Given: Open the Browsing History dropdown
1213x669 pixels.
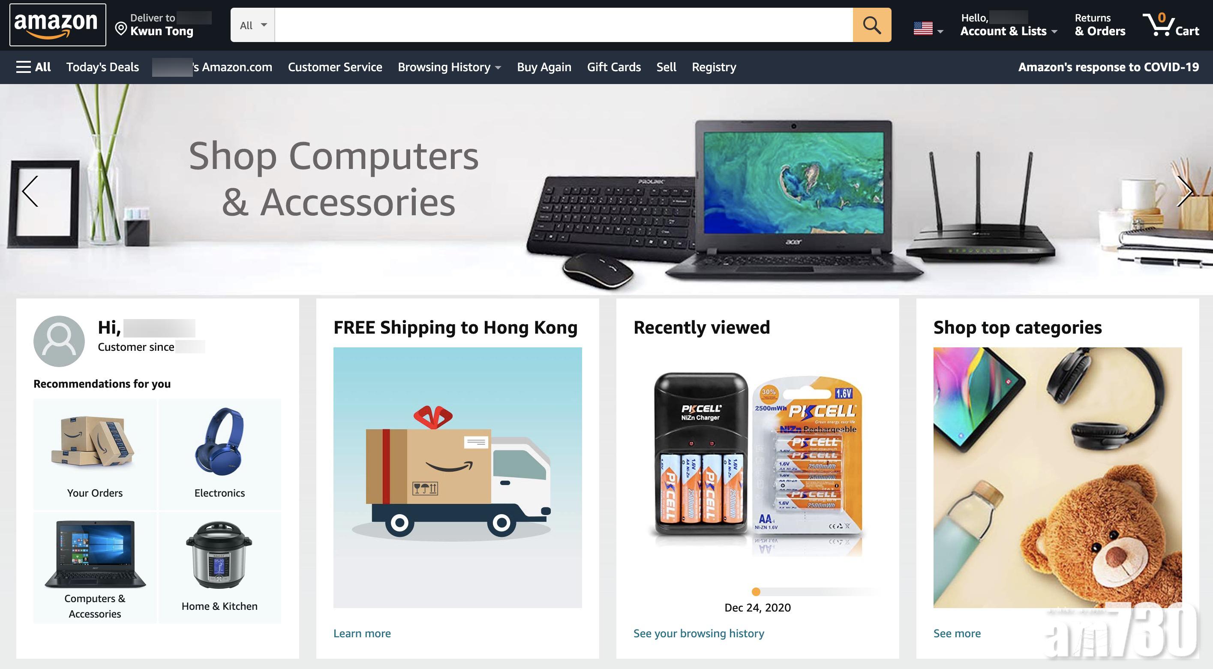Looking at the screenshot, I should click(449, 67).
